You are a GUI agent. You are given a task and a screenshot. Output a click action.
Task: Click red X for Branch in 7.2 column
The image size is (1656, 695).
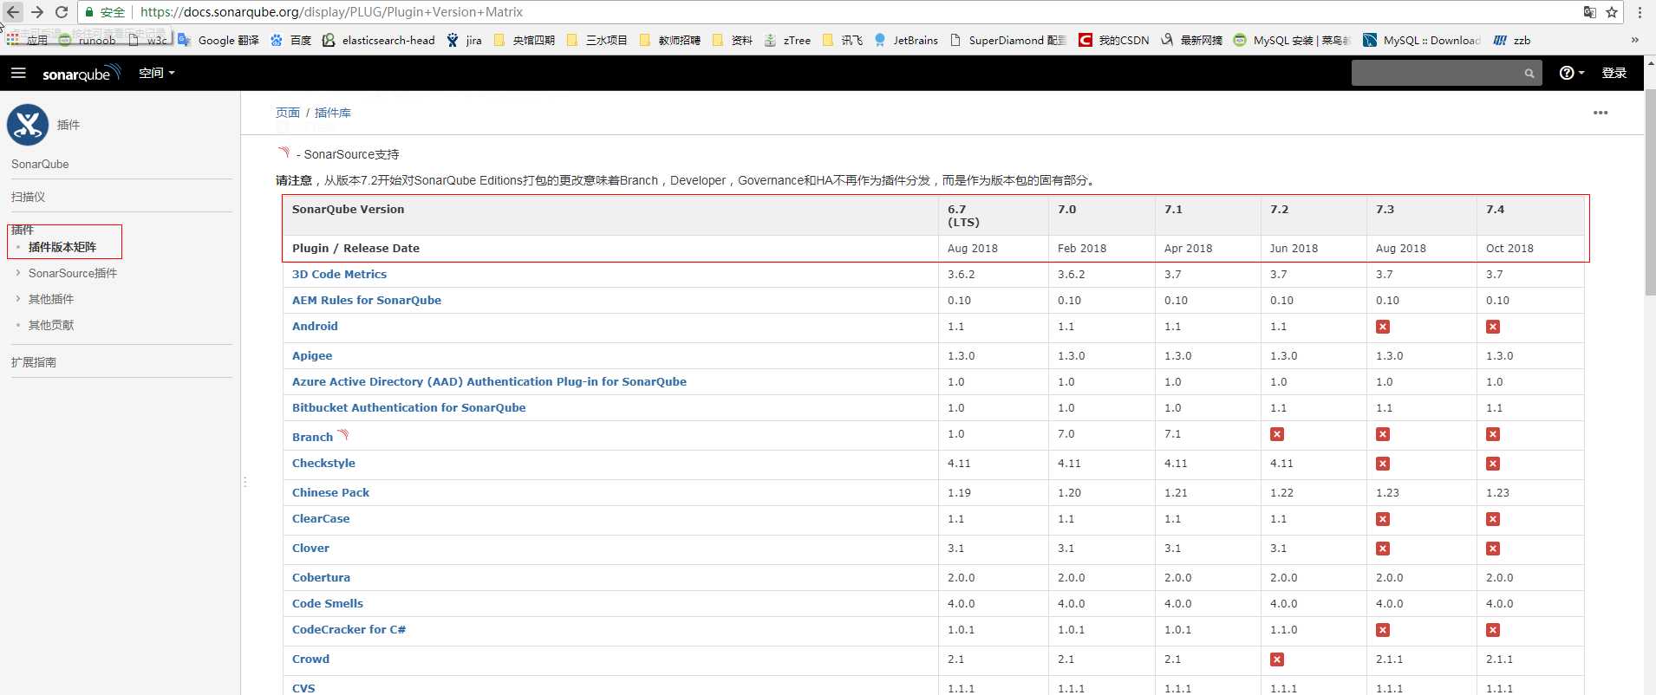[1277, 434]
